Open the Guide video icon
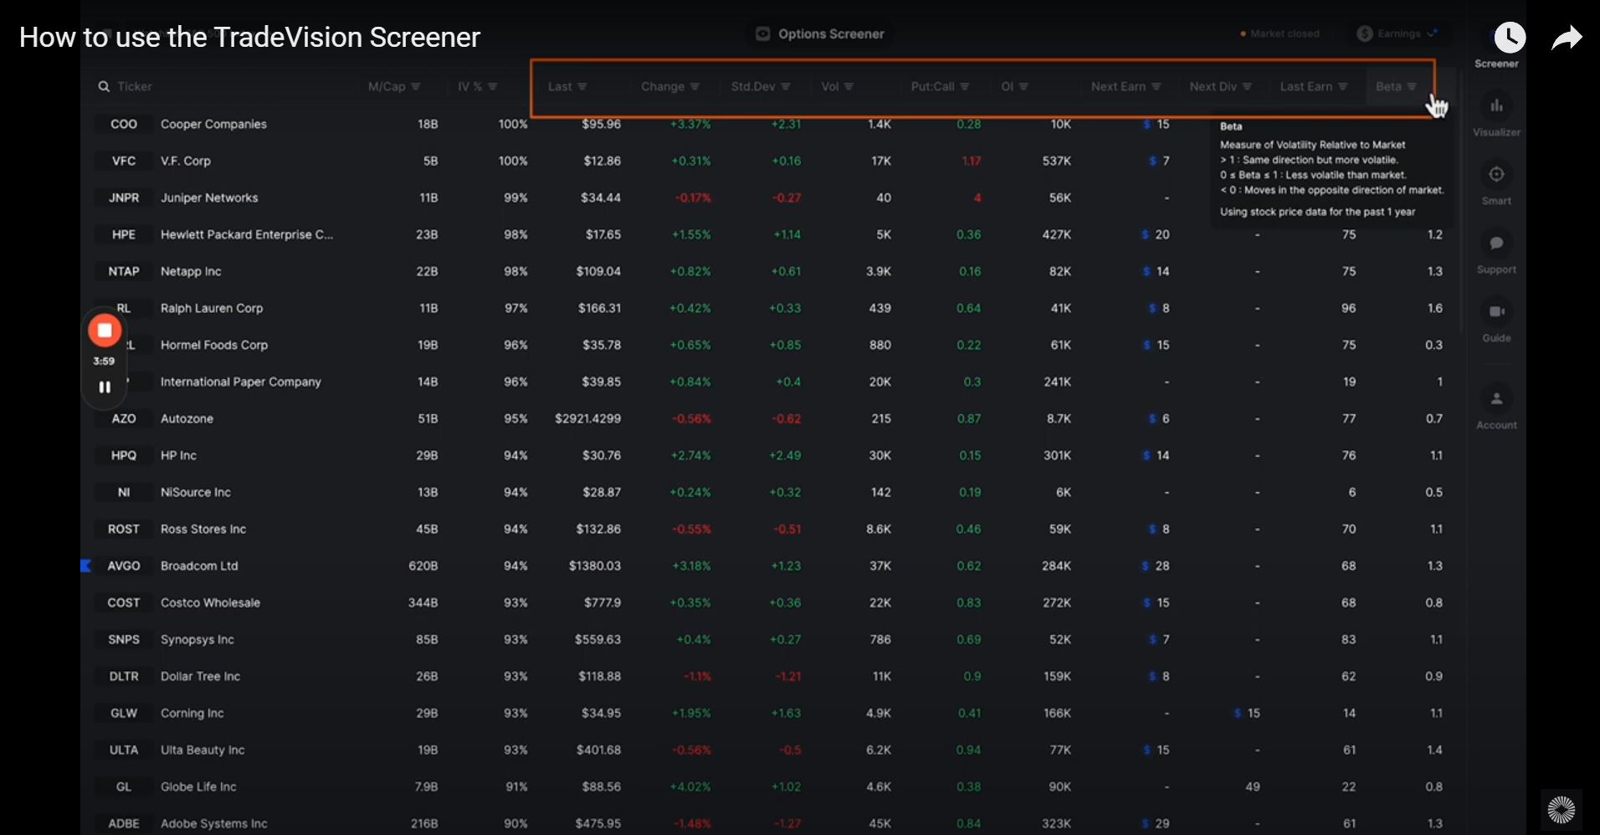 pos(1496,312)
